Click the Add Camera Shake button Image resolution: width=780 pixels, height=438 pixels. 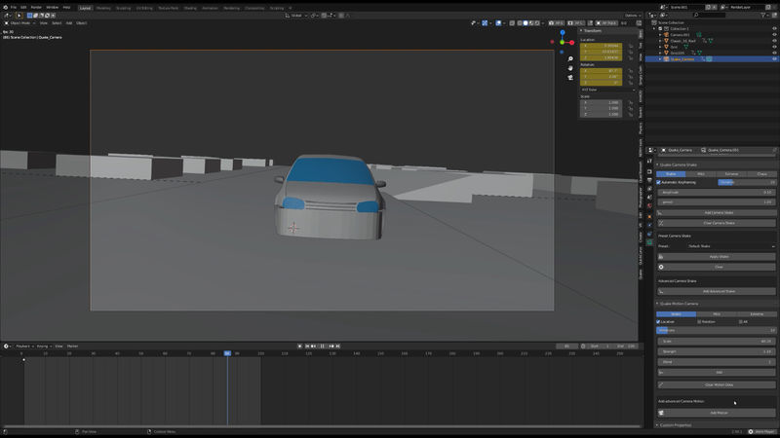click(718, 212)
